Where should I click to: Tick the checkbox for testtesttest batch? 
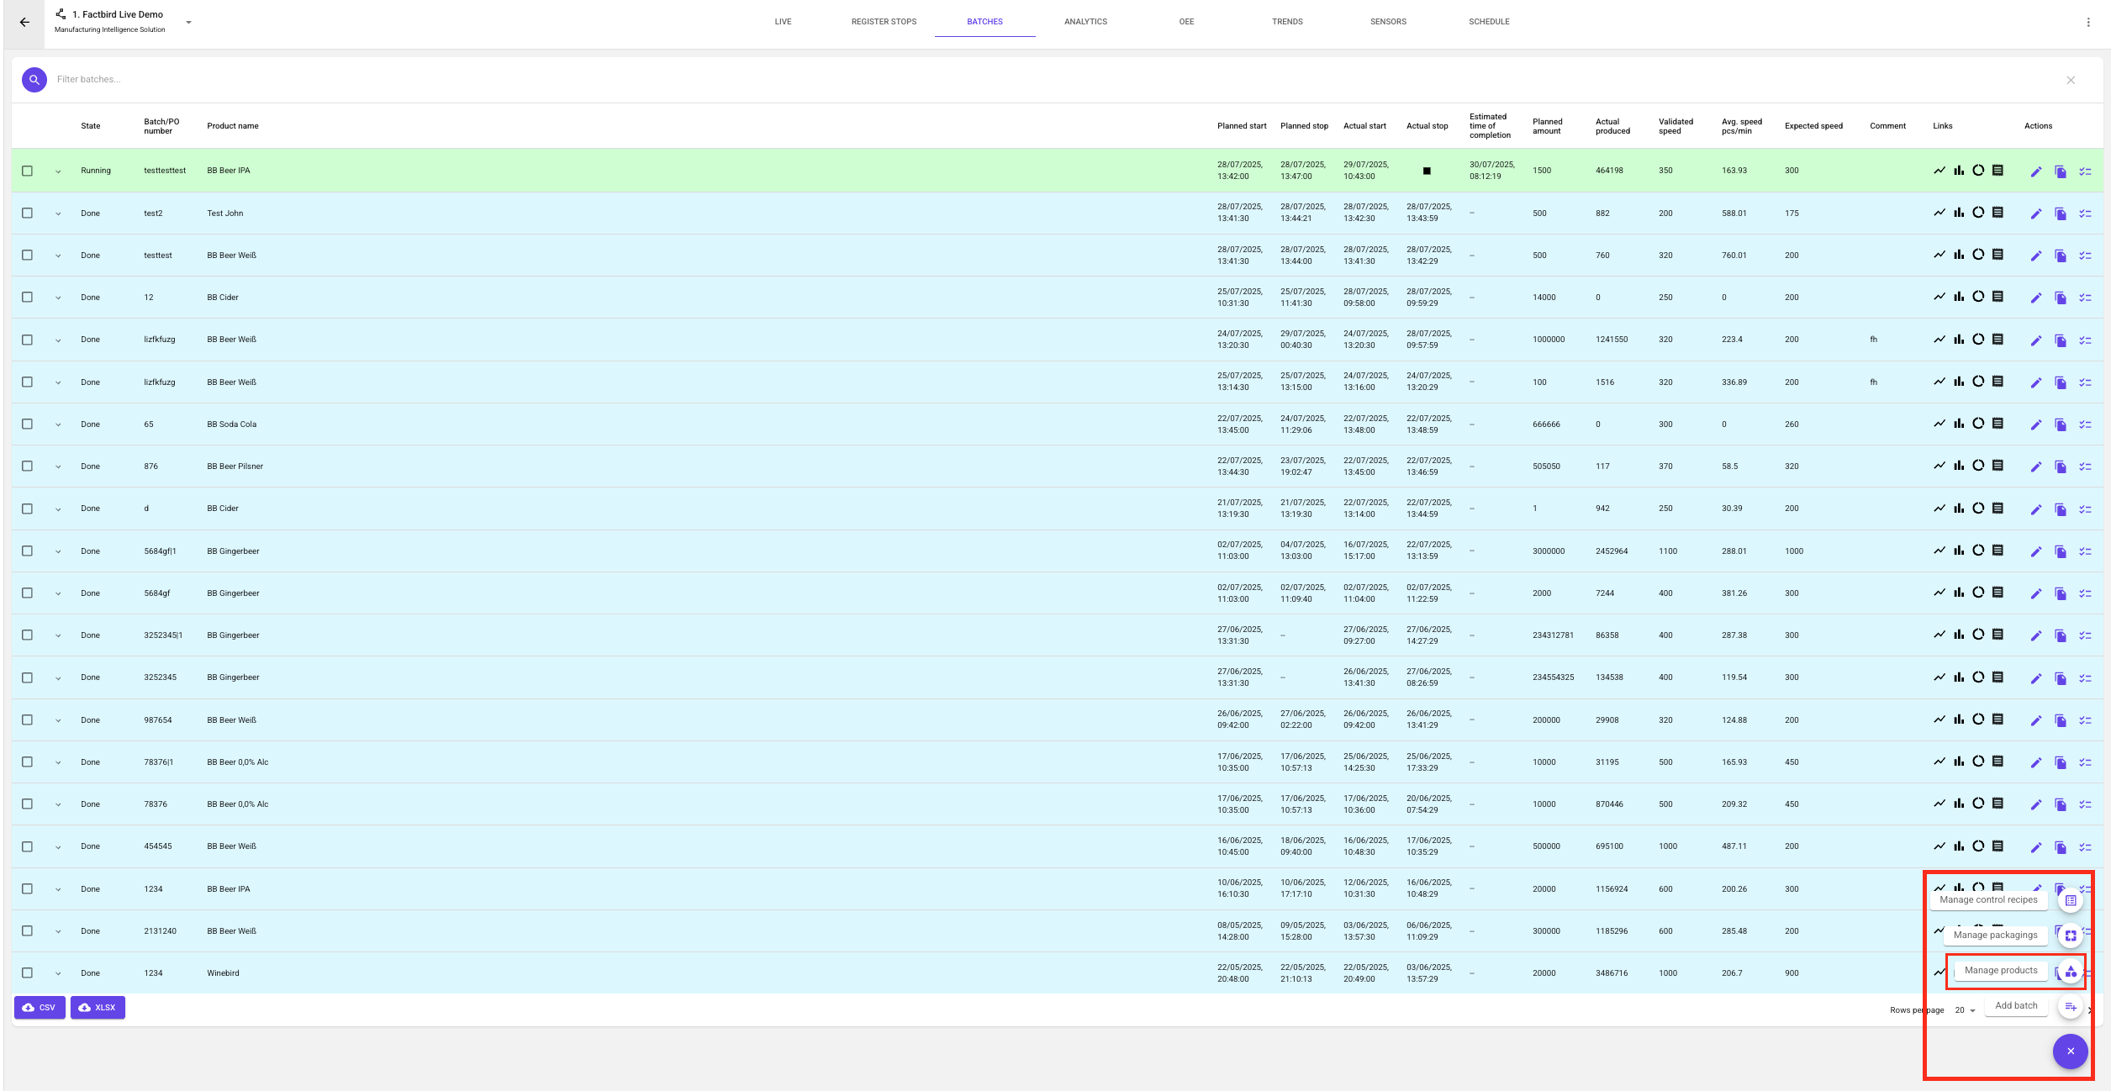coord(27,171)
